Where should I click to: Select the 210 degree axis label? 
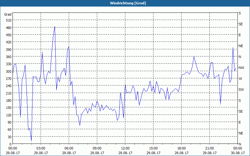9,93
